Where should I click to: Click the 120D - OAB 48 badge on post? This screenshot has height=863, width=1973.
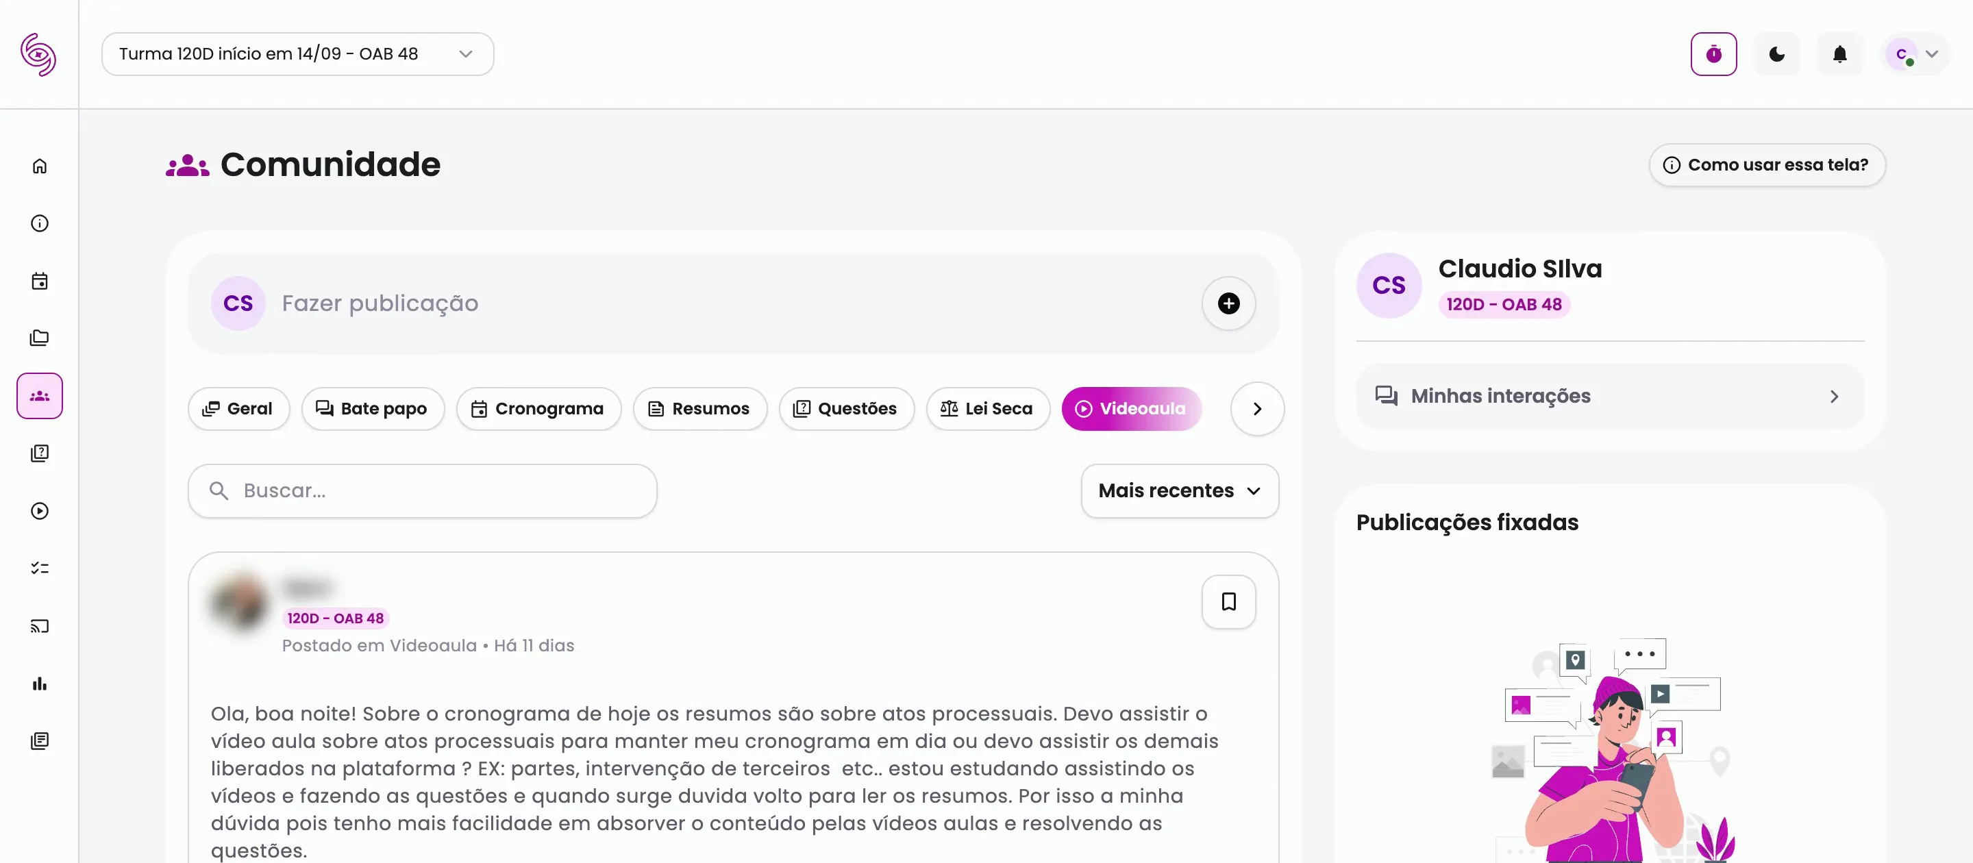pyautogui.click(x=336, y=618)
